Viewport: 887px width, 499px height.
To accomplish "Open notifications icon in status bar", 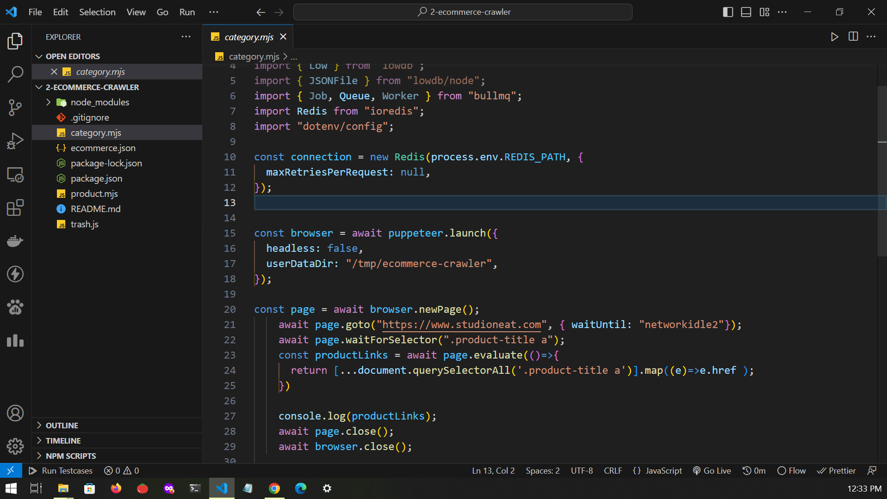I will 872,470.
